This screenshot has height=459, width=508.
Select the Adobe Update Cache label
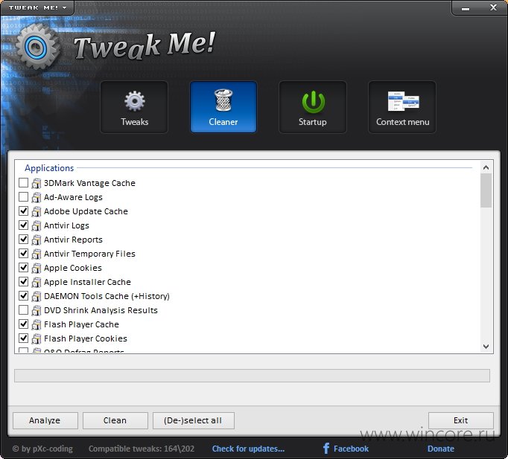click(x=86, y=211)
